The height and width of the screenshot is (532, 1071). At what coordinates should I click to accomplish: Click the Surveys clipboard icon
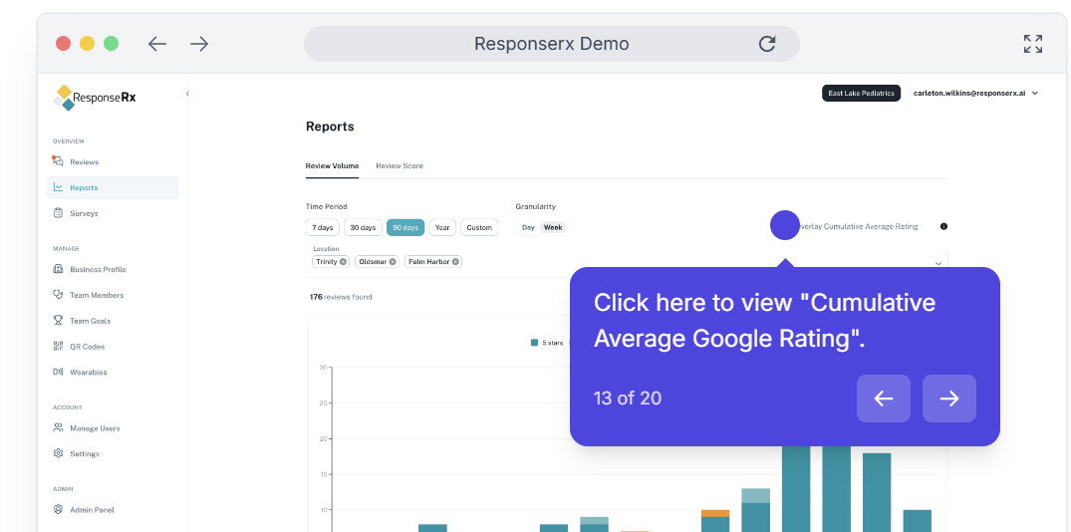pos(58,213)
